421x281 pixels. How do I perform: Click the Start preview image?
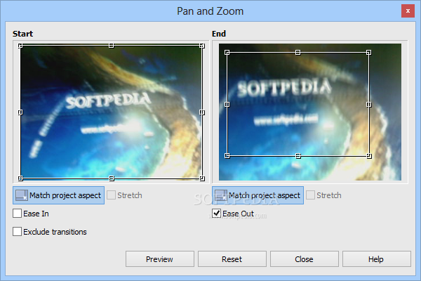coord(111,112)
